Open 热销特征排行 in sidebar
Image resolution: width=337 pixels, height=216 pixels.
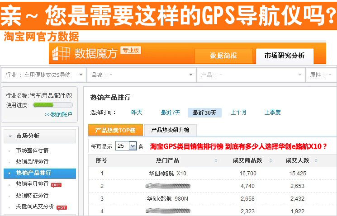(32, 195)
